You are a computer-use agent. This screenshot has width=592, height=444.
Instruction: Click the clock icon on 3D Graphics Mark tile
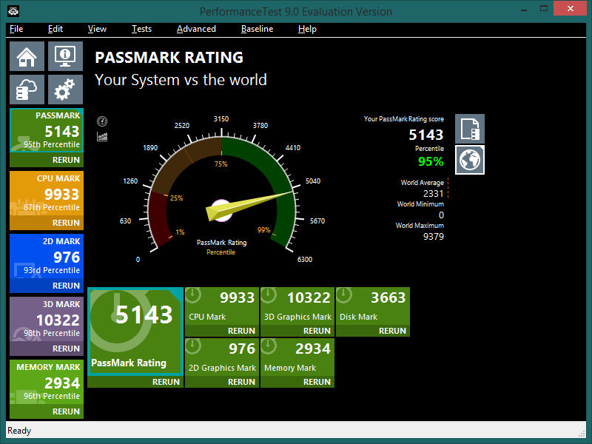(269, 295)
